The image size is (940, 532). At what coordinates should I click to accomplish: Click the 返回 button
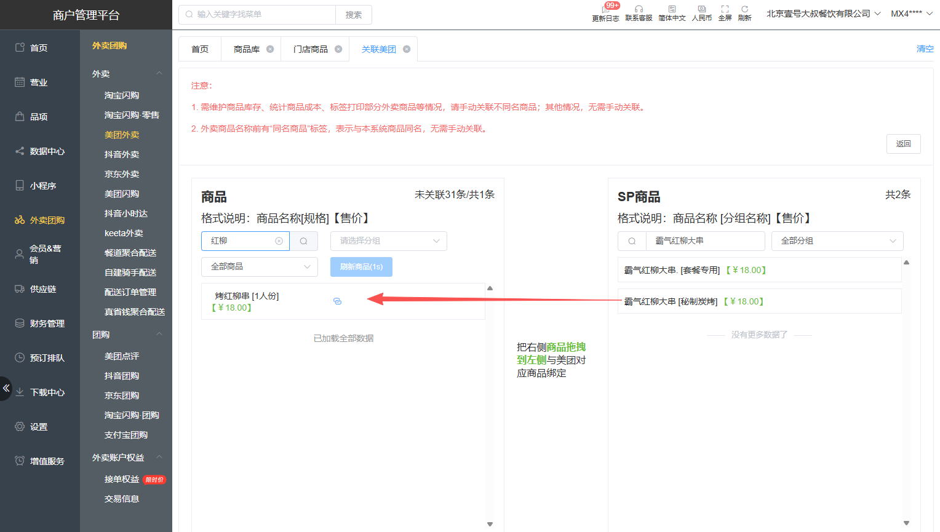(904, 144)
